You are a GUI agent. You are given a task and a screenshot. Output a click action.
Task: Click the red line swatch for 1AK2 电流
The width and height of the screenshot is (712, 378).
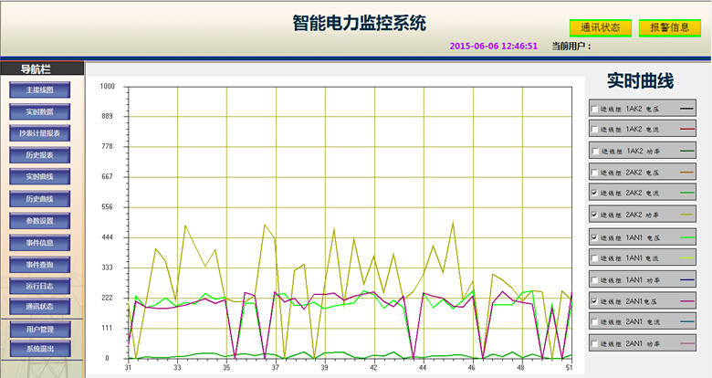pos(687,130)
